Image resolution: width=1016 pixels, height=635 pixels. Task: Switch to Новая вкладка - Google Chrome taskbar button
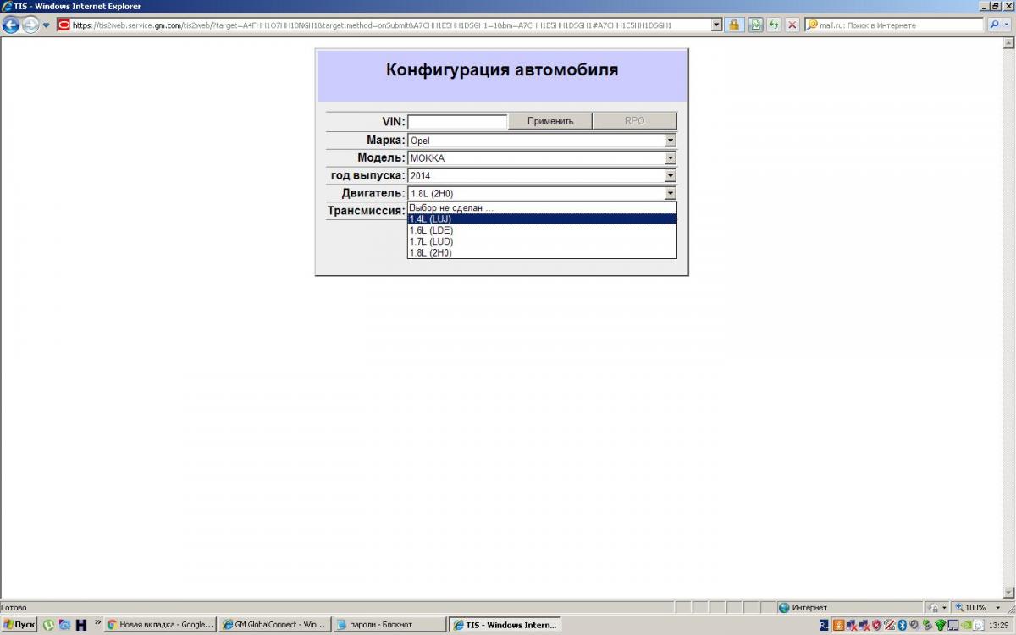pos(160,625)
